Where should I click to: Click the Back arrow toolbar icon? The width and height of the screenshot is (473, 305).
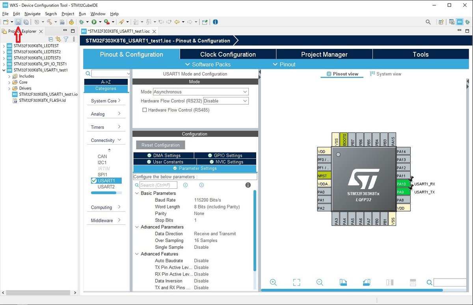(177, 22)
